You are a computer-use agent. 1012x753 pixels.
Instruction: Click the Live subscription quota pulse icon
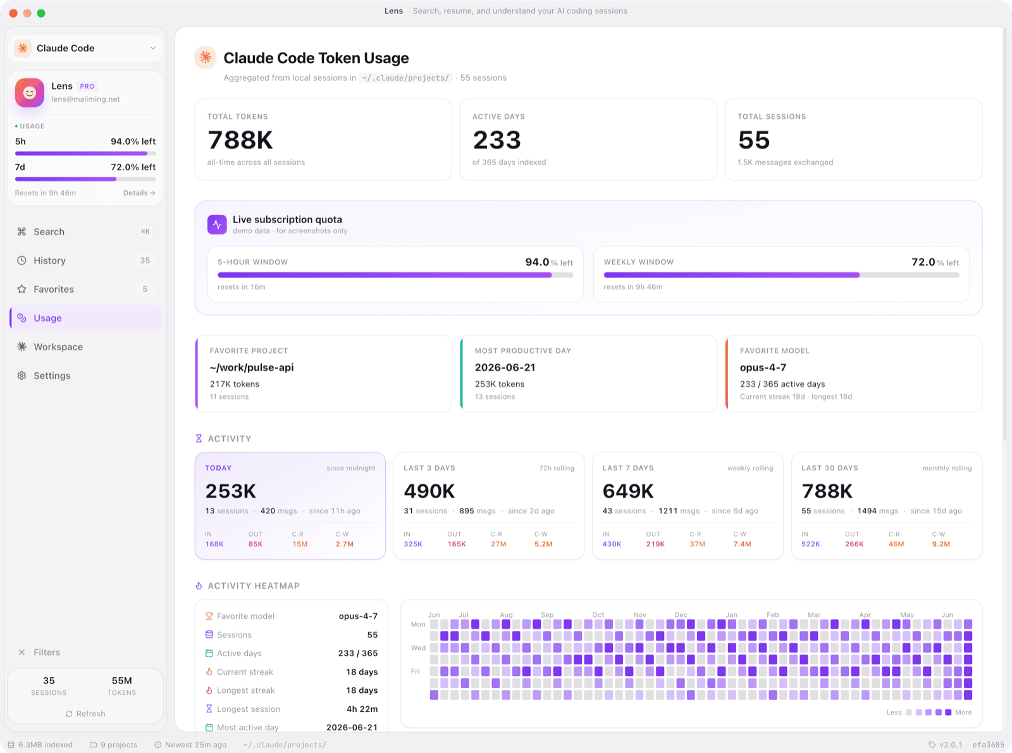[217, 224]
